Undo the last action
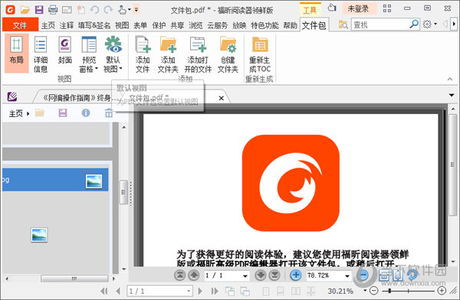 tap(94, 10)
